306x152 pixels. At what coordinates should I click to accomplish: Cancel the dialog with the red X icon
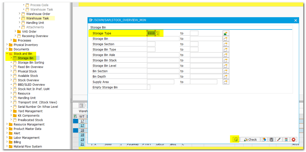pyautogui.click(x=294, y=139)
